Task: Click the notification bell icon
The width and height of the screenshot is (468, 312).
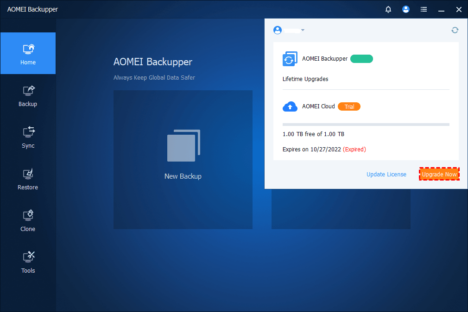Action: coord(388,10)
